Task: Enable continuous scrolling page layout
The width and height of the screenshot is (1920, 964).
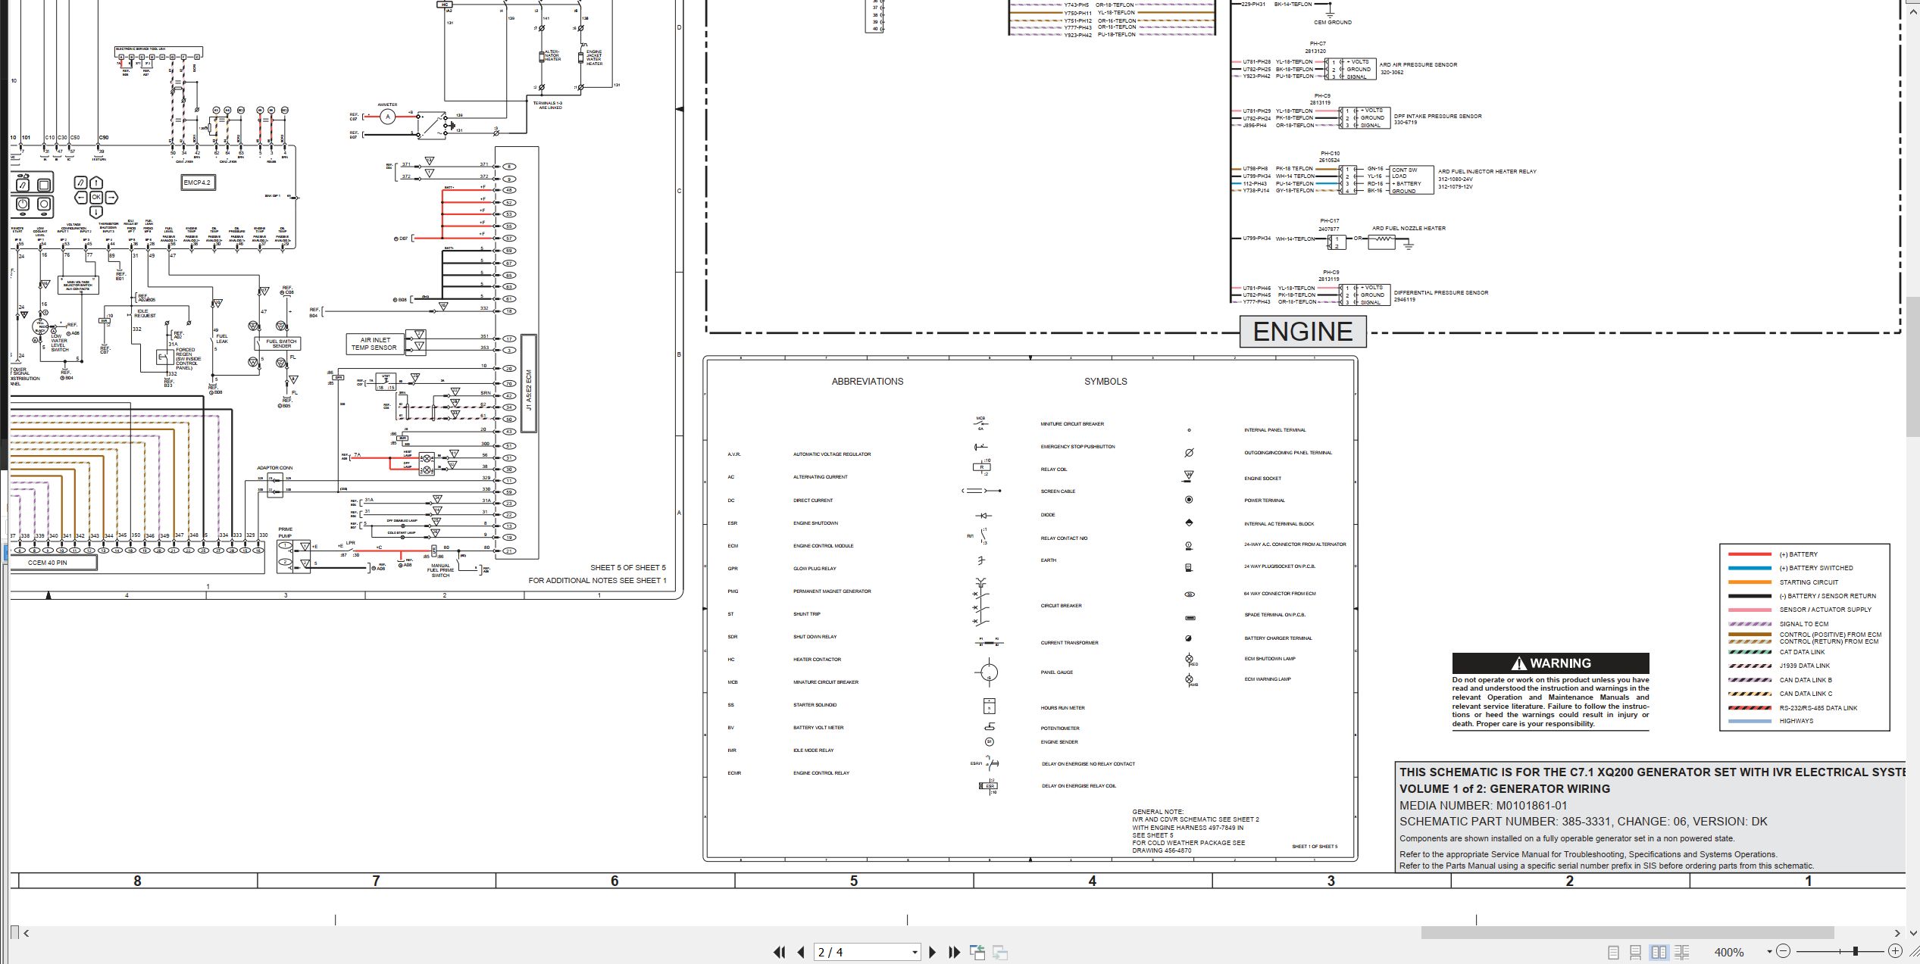Action: [x=1636, y=952]
